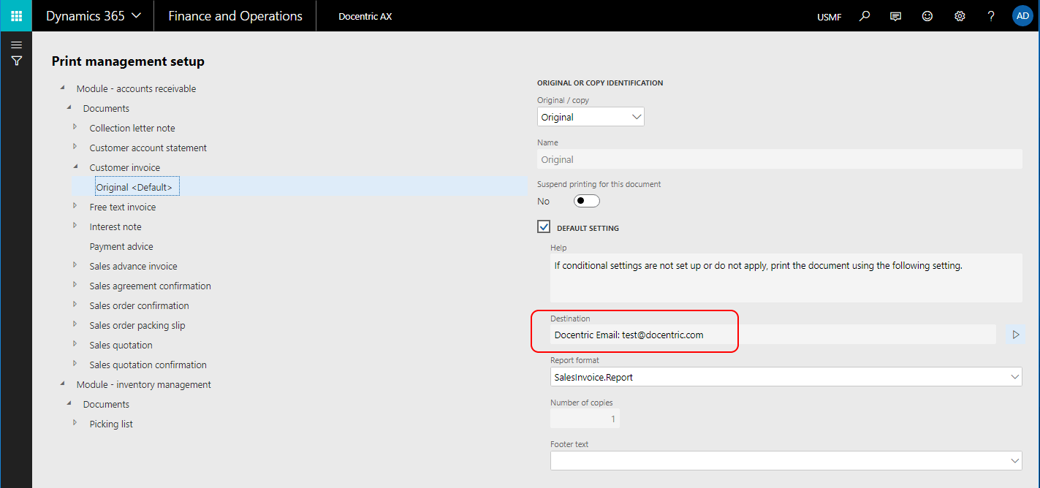Uncheck the Default setting checkbox
The height and width of the screenshot is (488, 1040).
pyautogui.click(x=544, y=227)
